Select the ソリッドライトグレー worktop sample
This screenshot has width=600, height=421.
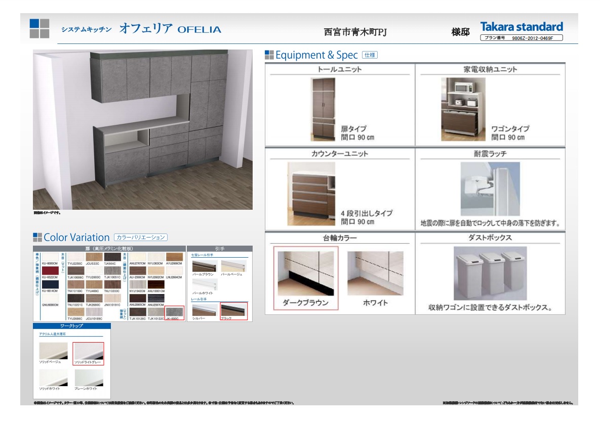click(x=89, y=353)
